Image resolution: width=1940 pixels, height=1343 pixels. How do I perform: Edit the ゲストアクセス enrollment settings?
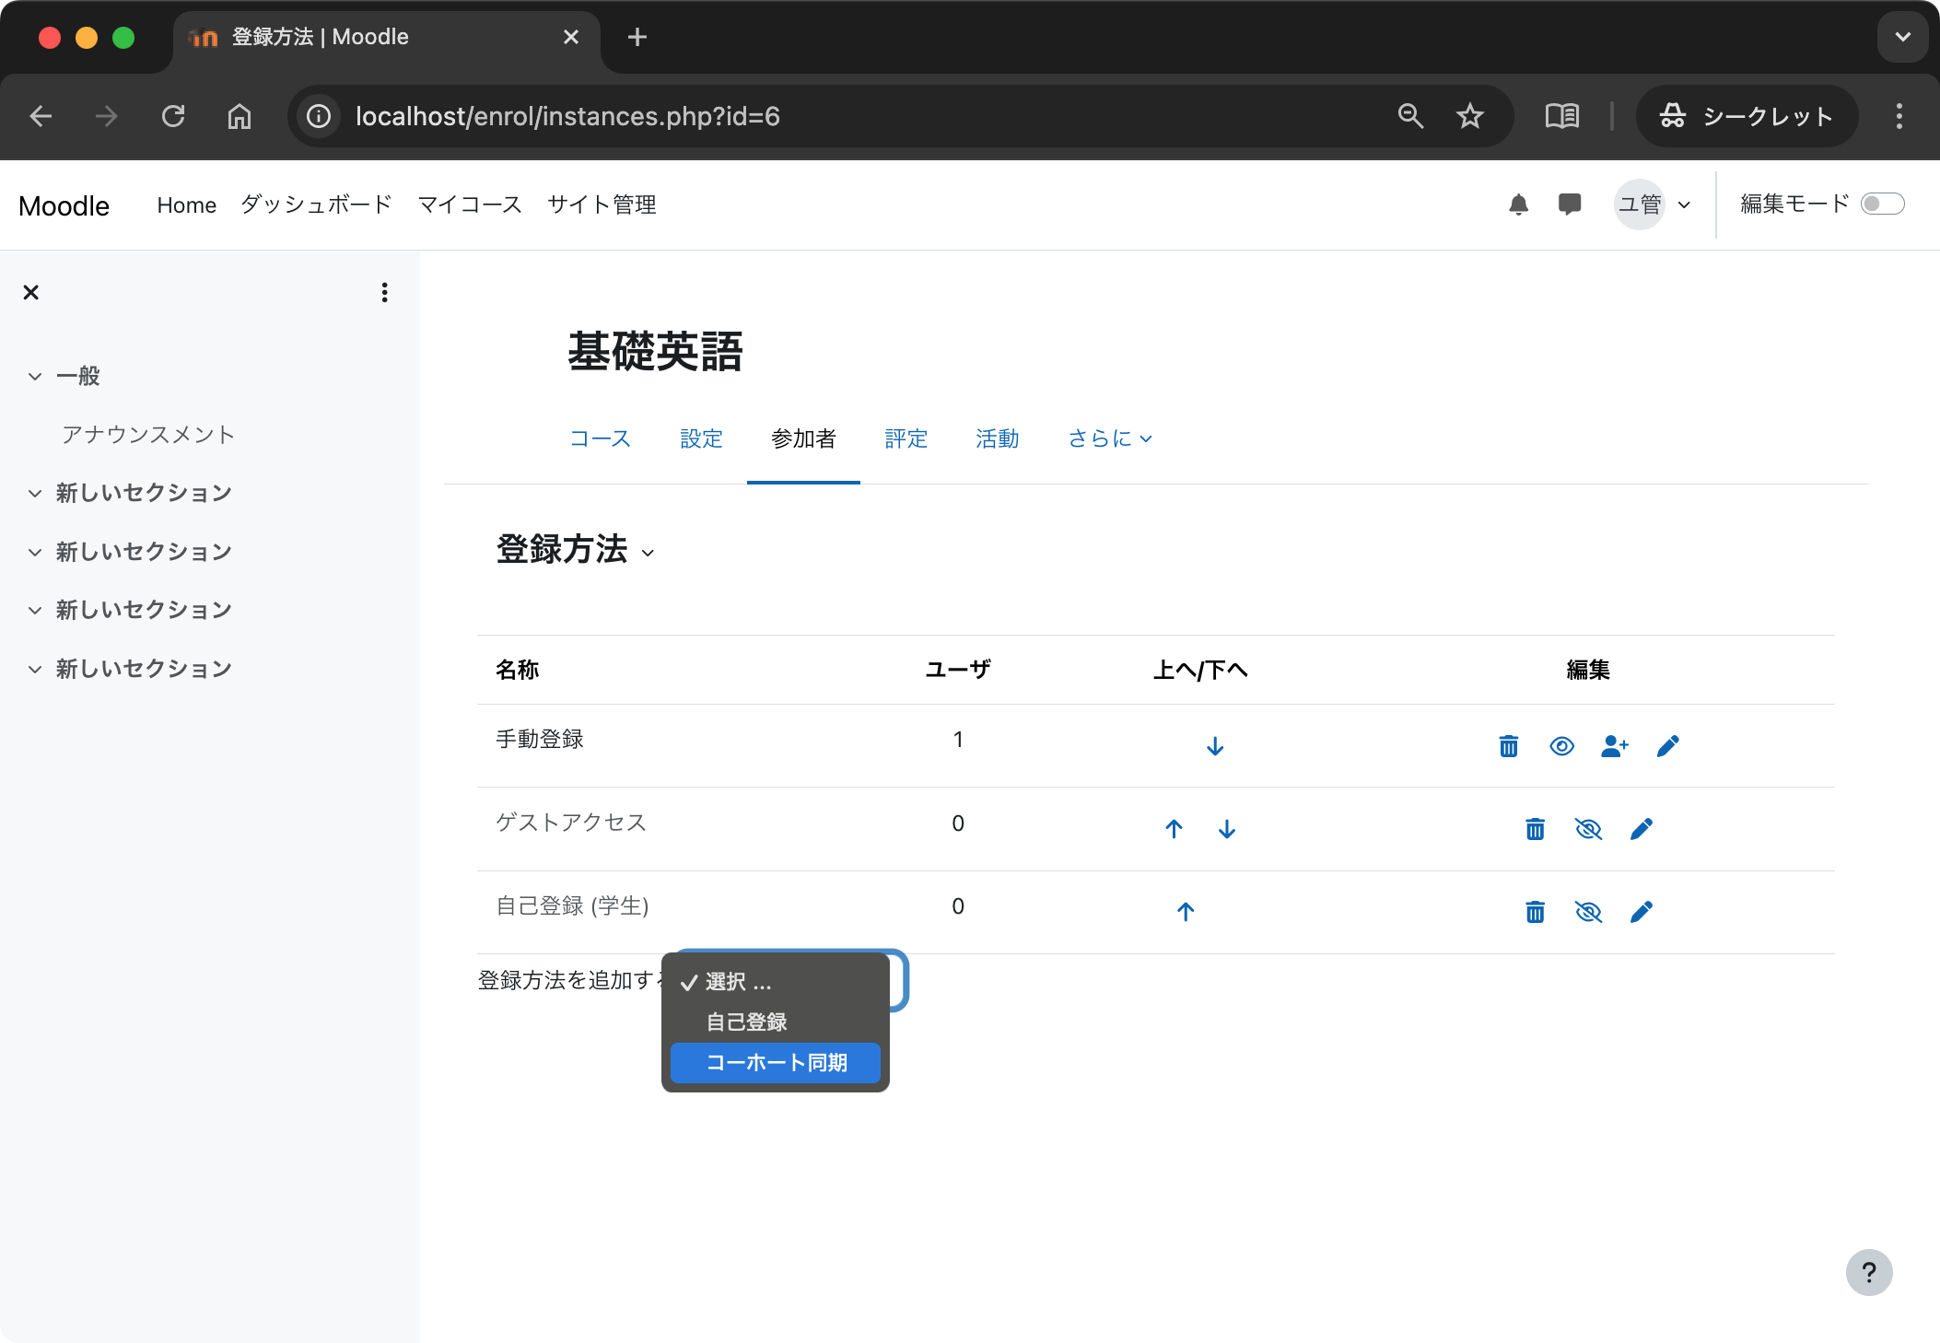coord(1642,829)
